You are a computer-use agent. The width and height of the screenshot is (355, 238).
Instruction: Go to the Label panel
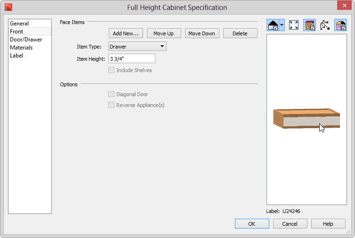[x=16, y=56]
